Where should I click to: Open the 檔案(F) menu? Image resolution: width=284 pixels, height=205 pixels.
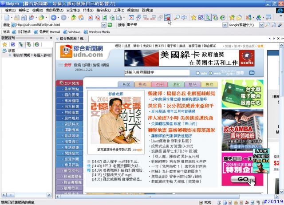coord(10,10)
